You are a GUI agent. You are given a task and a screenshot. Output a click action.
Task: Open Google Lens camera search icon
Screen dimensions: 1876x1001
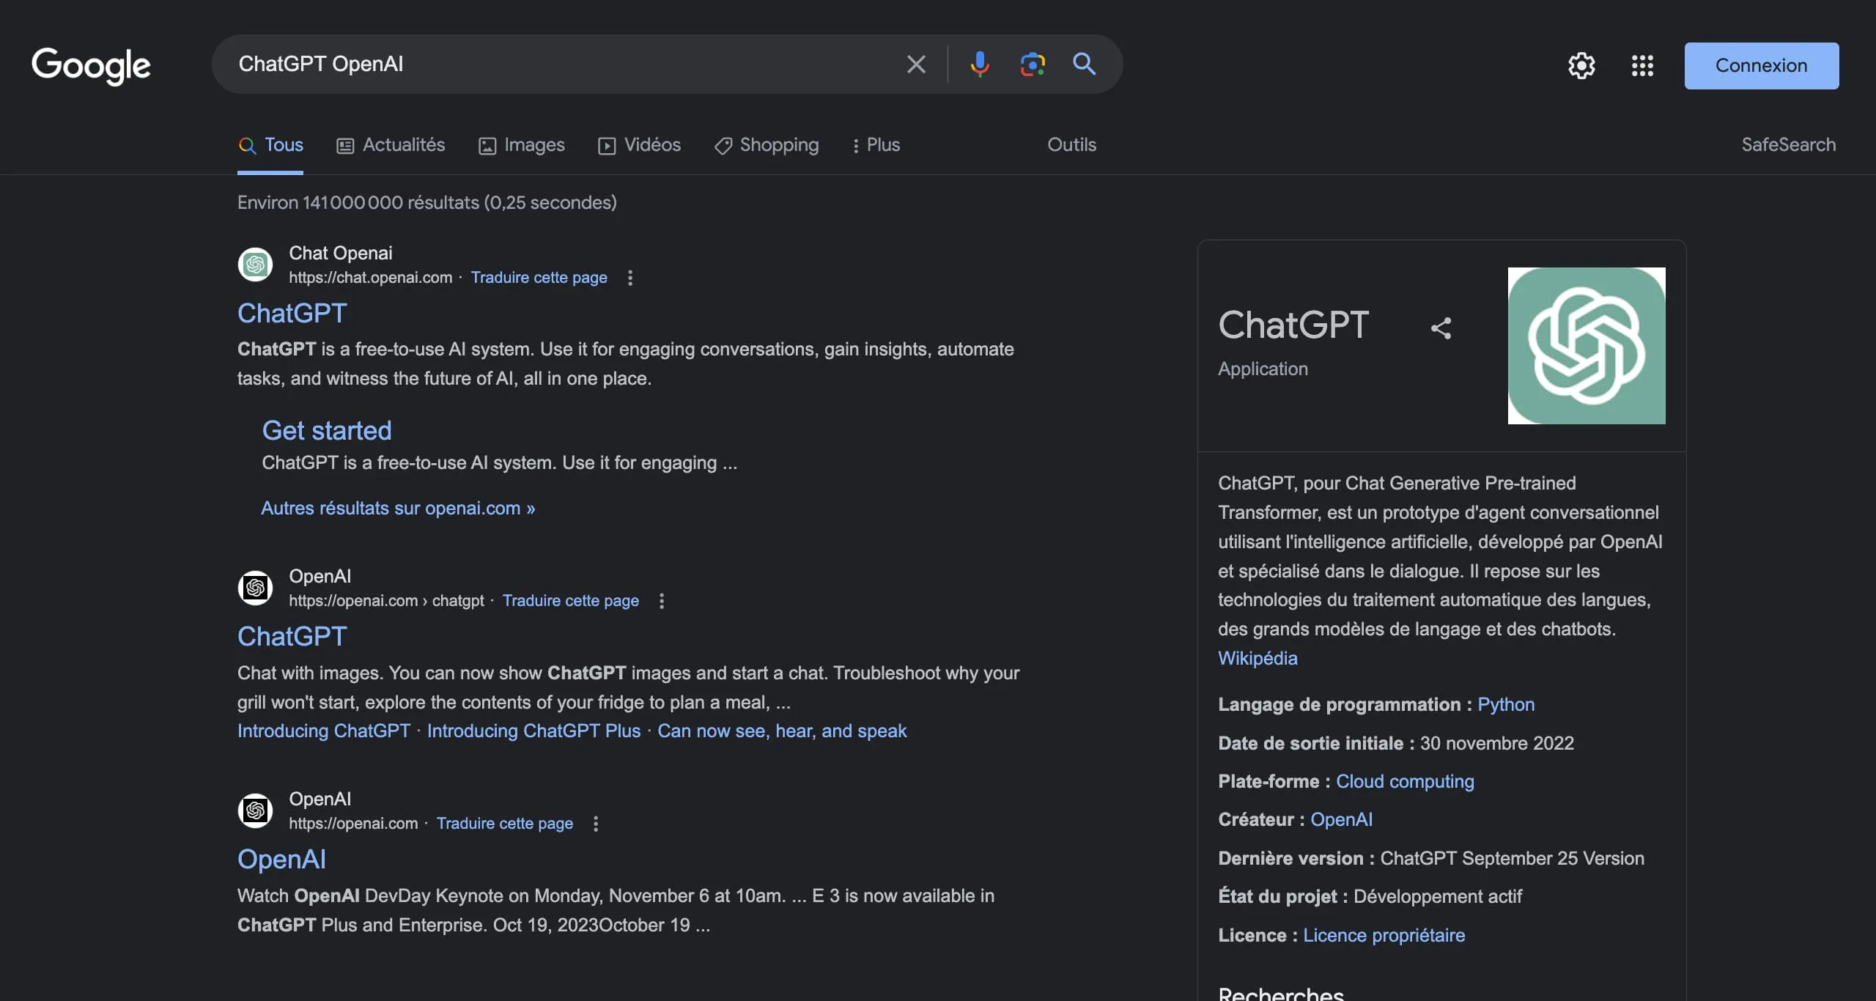(1033, 64)
